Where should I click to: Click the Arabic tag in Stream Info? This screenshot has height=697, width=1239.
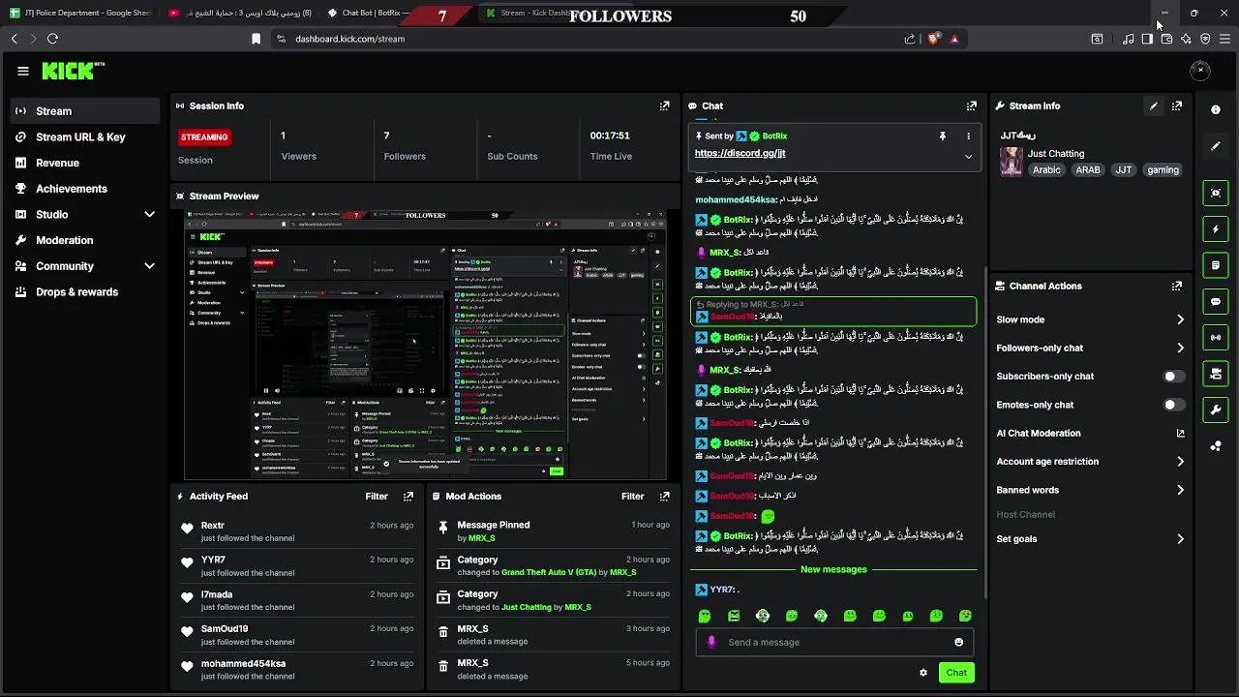1046,169
